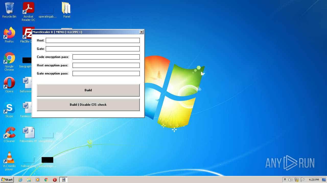Screen dimensions: 327x183
Task: Click the Build button
Action: click(88, 90)
